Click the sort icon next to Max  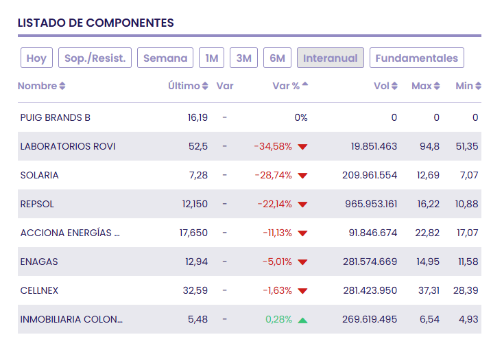point(437,86)
